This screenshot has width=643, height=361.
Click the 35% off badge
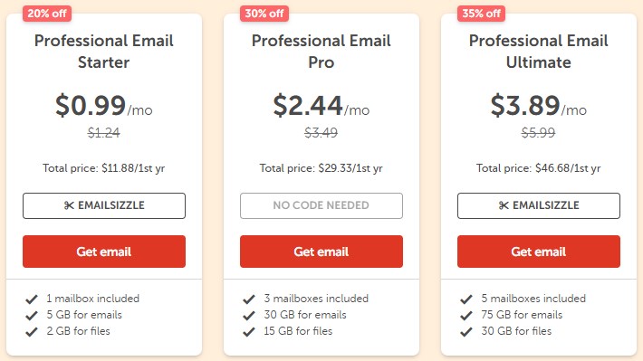[x=482, y=14]
